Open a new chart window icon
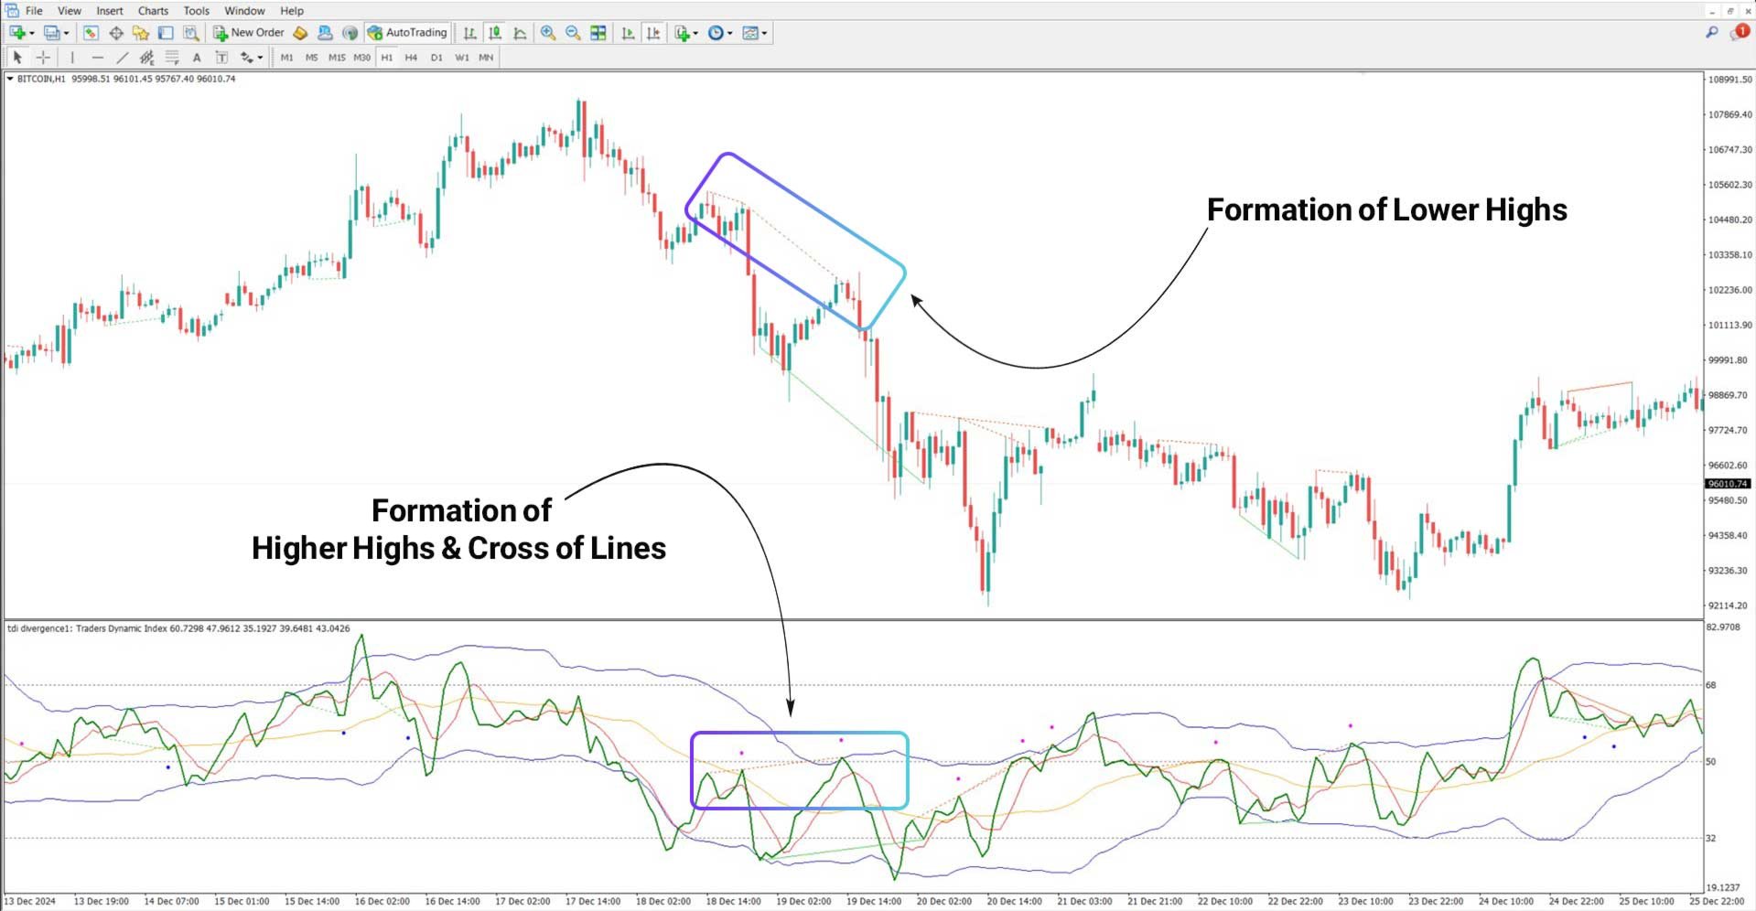 coord(17,33)
